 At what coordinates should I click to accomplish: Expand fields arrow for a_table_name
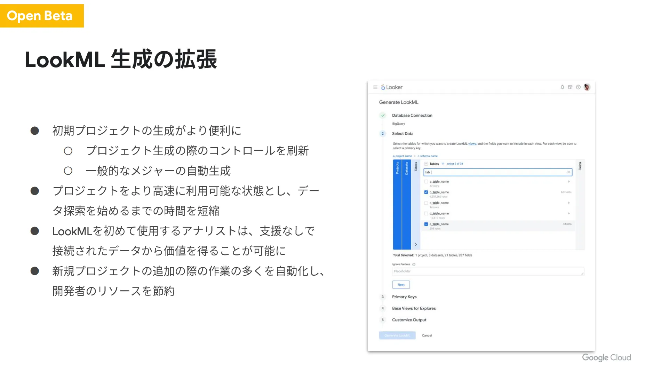coord(569,181)
